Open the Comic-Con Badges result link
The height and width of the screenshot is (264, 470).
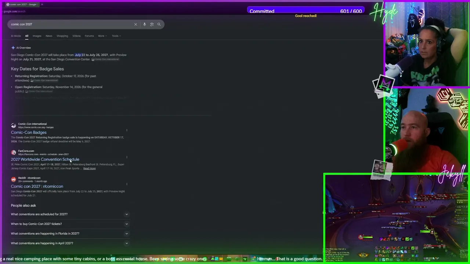[29, 132]
